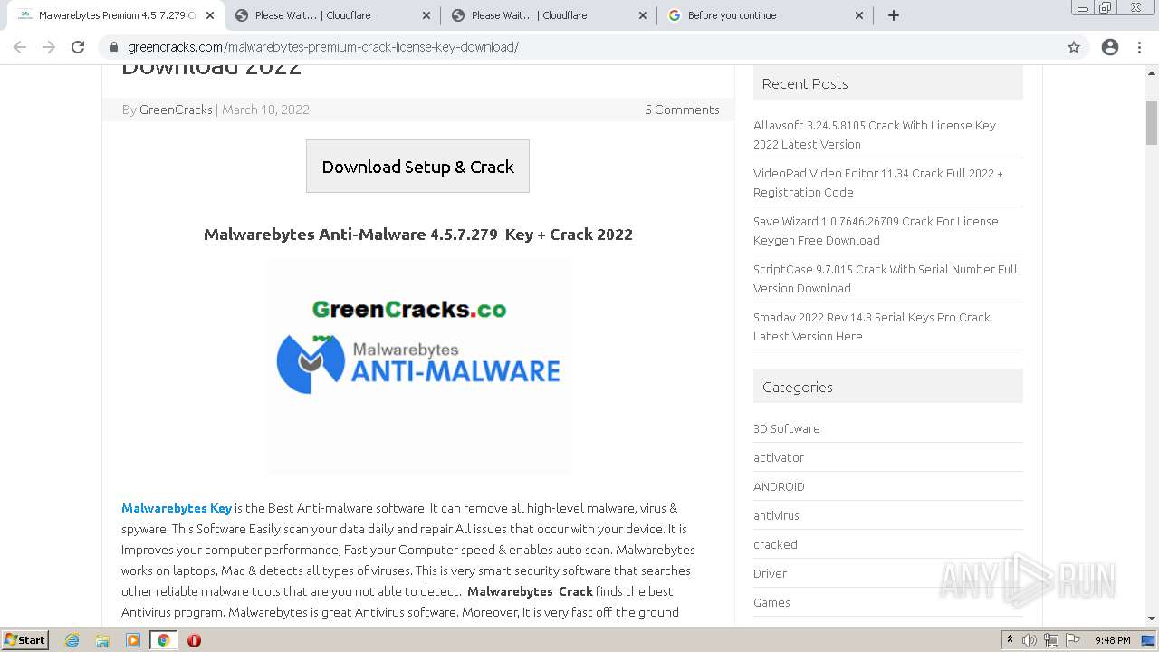Screen dimensions: 1159x652
Task: Open the Malwarebytes Key text link
Action: pyautogui.click(x=177, y=508)
